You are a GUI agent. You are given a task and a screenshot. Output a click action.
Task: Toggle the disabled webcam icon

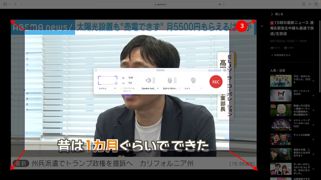(x=193, y=80)
